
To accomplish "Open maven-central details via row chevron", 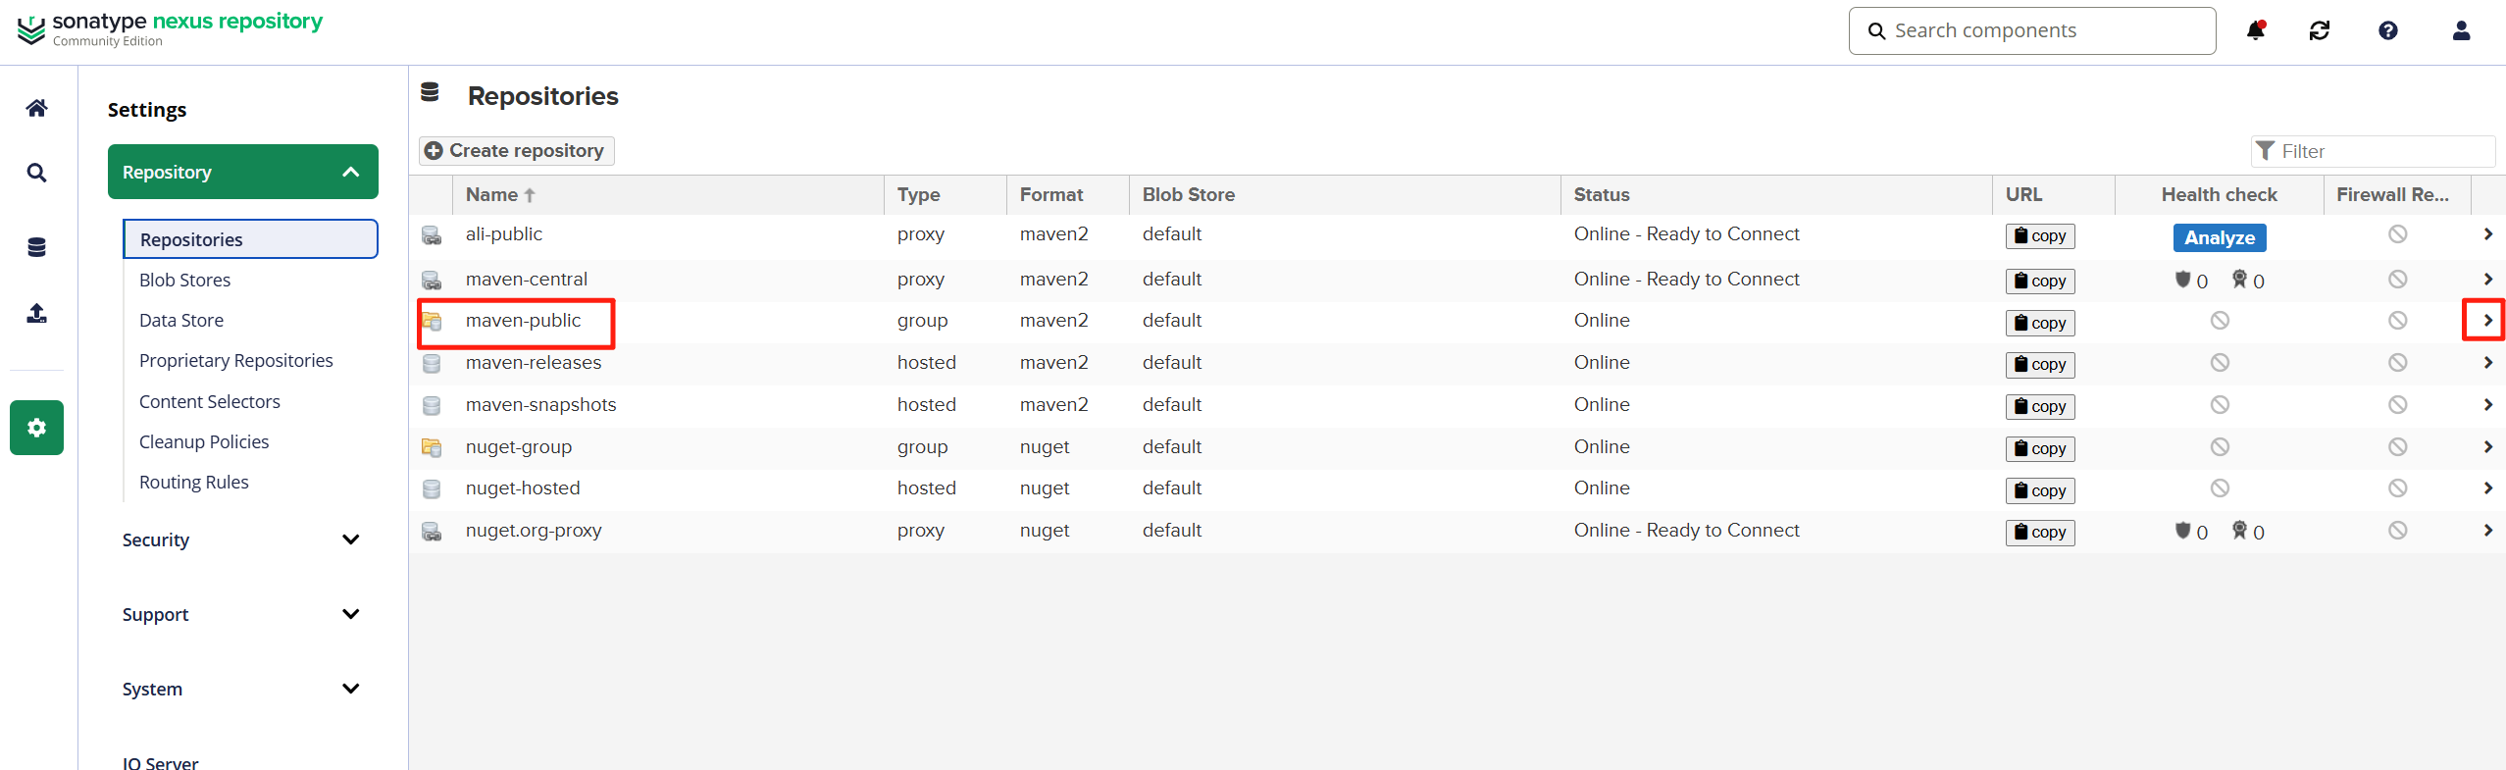I will point(2488,279).
